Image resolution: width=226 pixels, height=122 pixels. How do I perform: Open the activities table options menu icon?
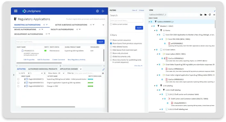click(x=103, y=73)
